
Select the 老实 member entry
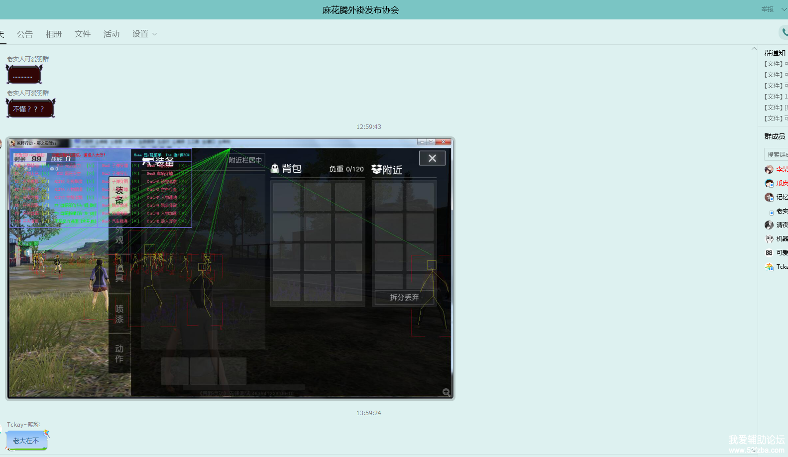click(777, 211)
